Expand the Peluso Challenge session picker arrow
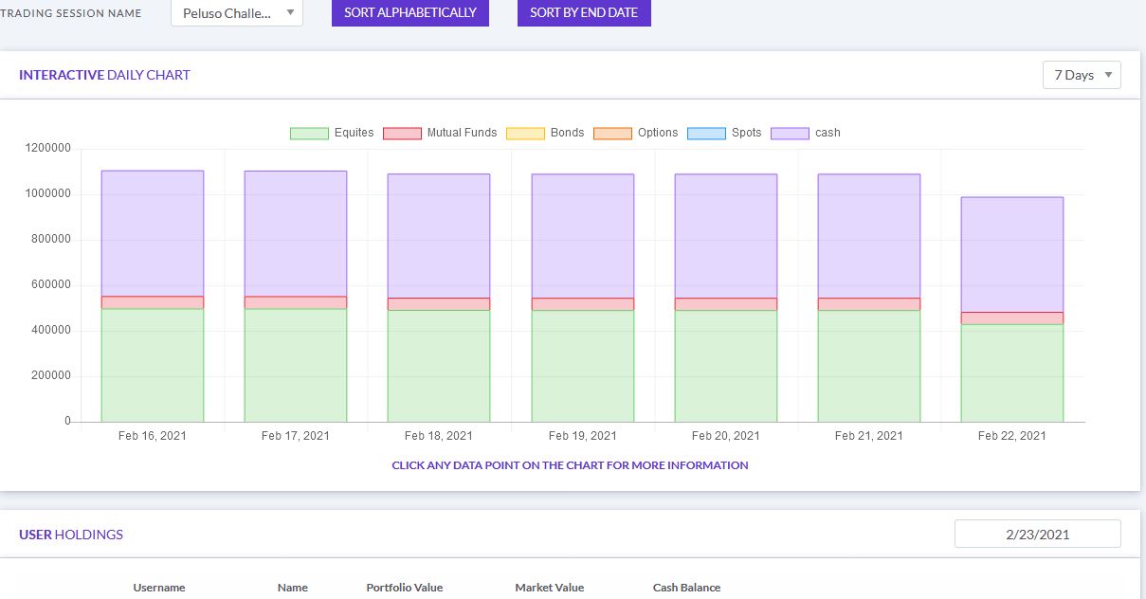 (x=289, y=12)
